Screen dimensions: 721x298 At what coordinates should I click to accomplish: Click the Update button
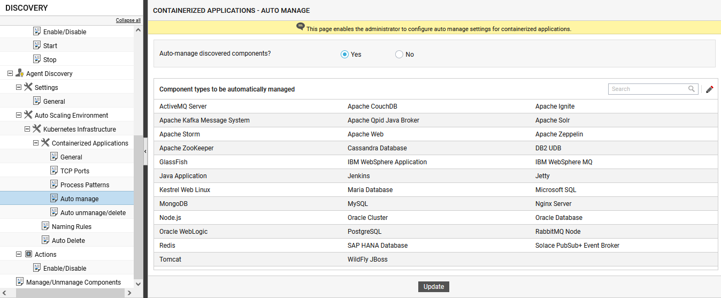[434, 287]
